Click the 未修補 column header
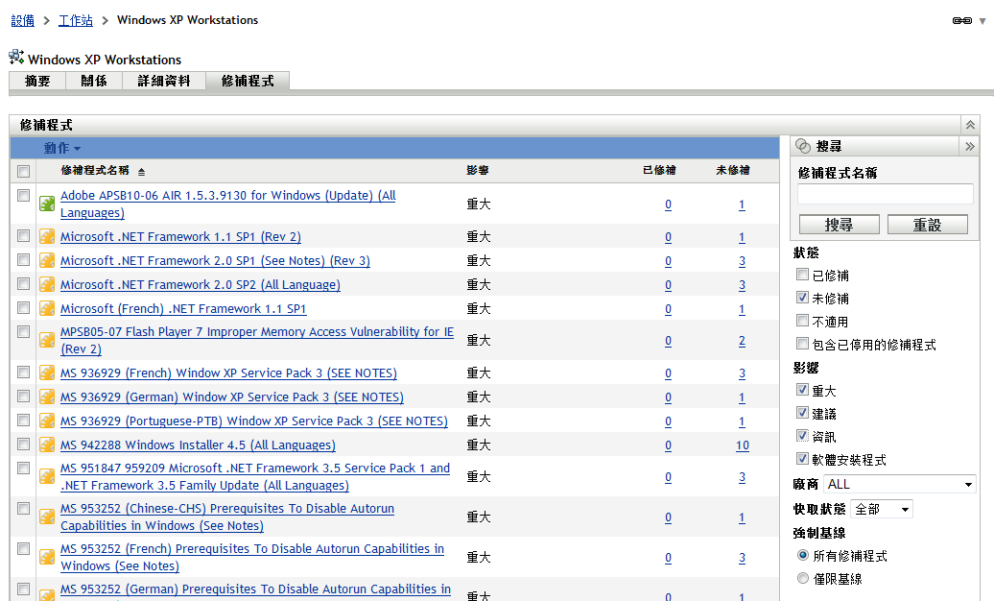 click(733, 170)
